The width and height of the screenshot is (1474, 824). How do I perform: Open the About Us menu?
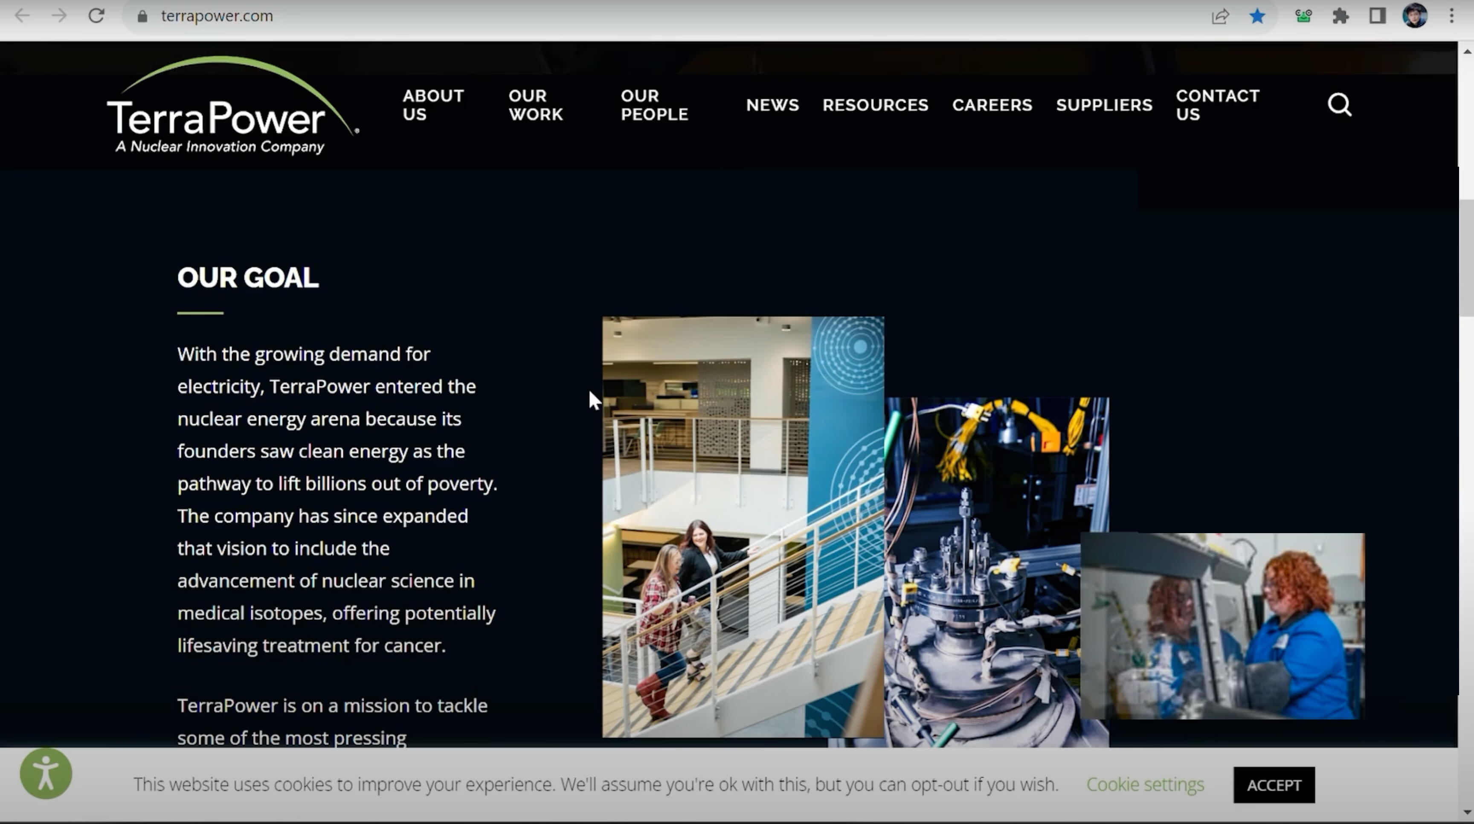coord(432,105)
